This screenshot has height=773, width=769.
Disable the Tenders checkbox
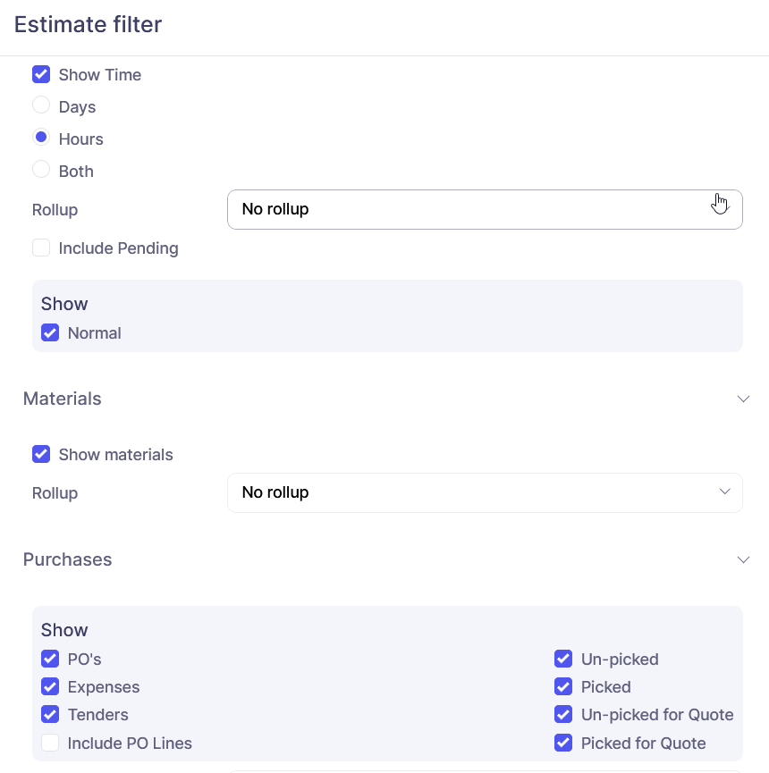pos(50,715)
